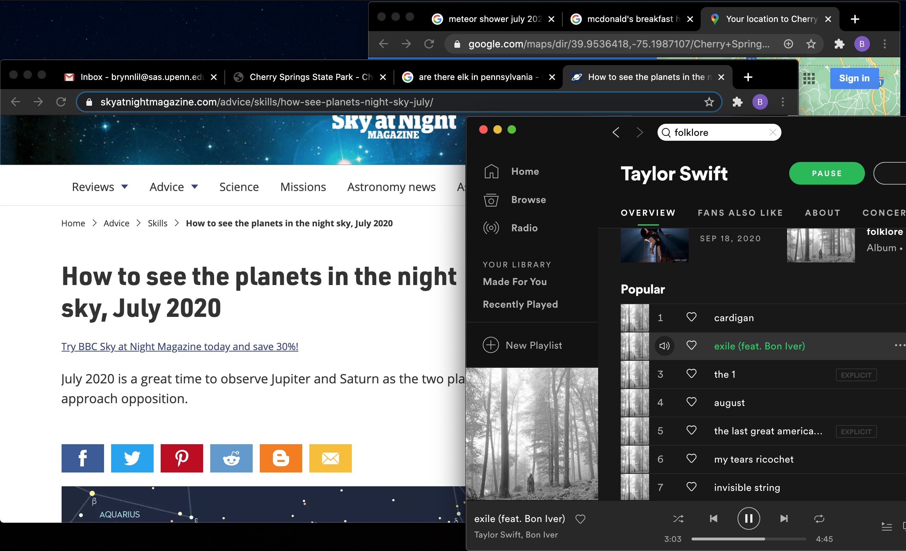Open Science section of the magazine nav
906x551 pixels.
click(239, 187)
